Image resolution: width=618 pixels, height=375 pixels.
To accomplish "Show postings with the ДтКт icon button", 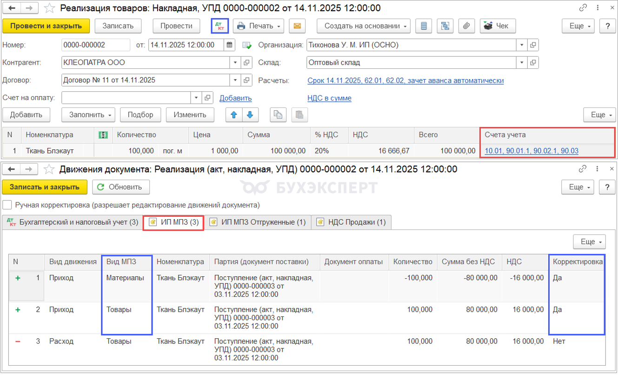I will [219, 26].
